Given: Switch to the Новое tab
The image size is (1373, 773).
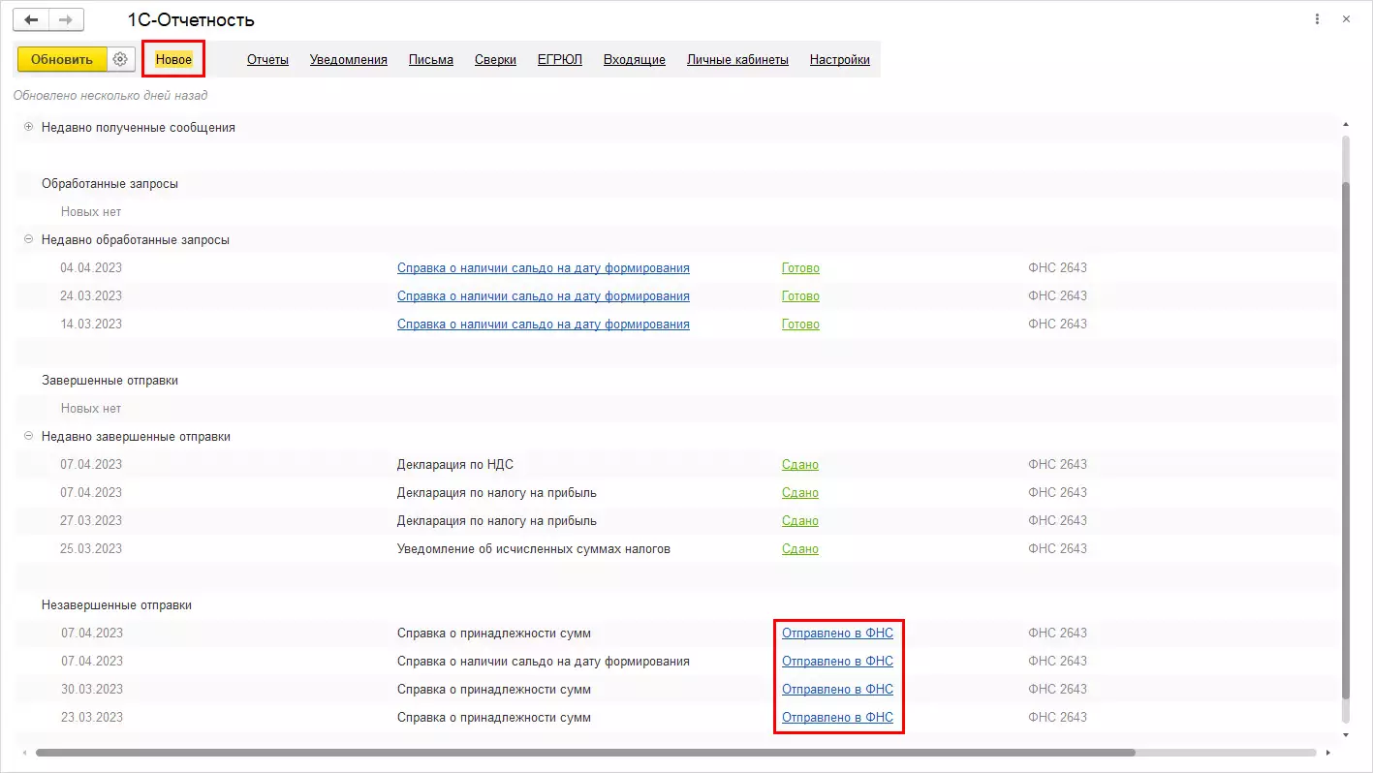Looking at the screenshot, I should coord(173,59).
